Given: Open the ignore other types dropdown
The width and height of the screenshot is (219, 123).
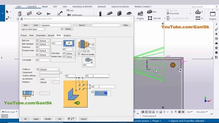Looking at the screenshot, I should coord(33,29).
